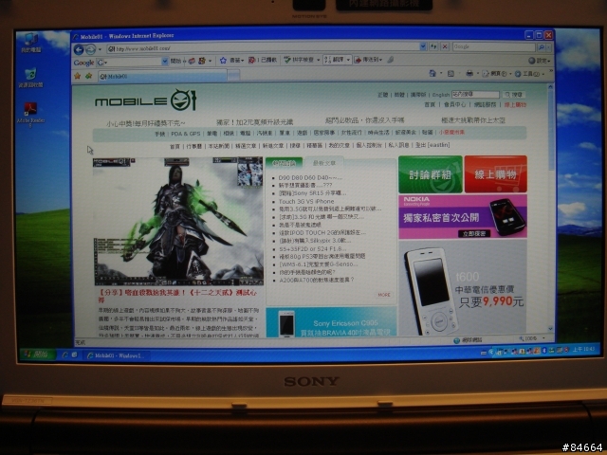The width and height of the screenshot is (607, 455).
Task: Click the logout [eastlin] link
Action: point(432,145)
